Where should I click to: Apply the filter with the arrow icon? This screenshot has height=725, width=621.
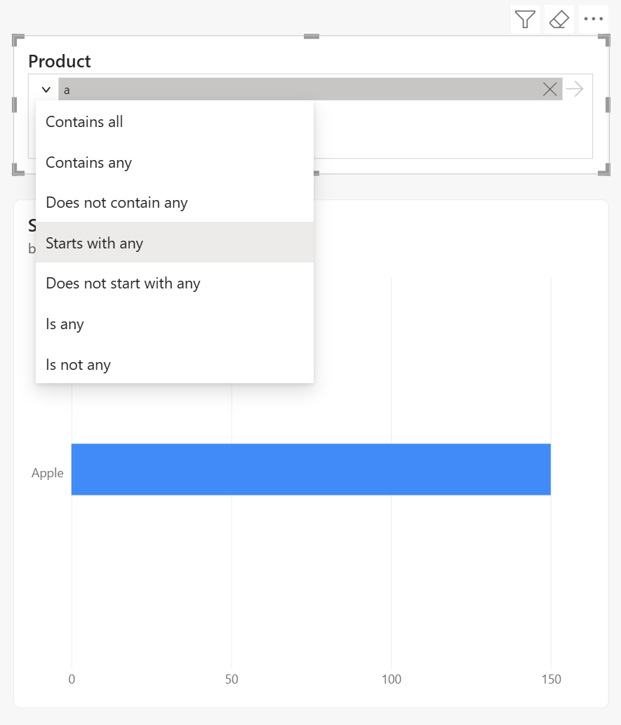(574, 89)
